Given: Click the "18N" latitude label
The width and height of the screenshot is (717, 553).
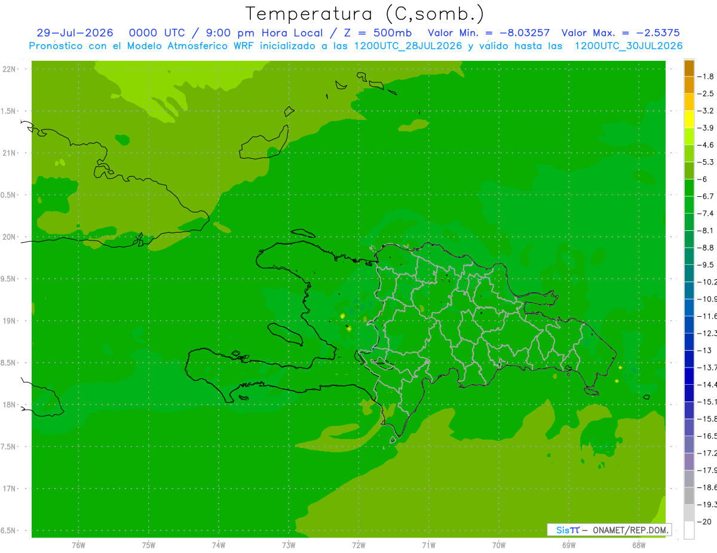Looking at the screenshot, I should pos(10,404).
